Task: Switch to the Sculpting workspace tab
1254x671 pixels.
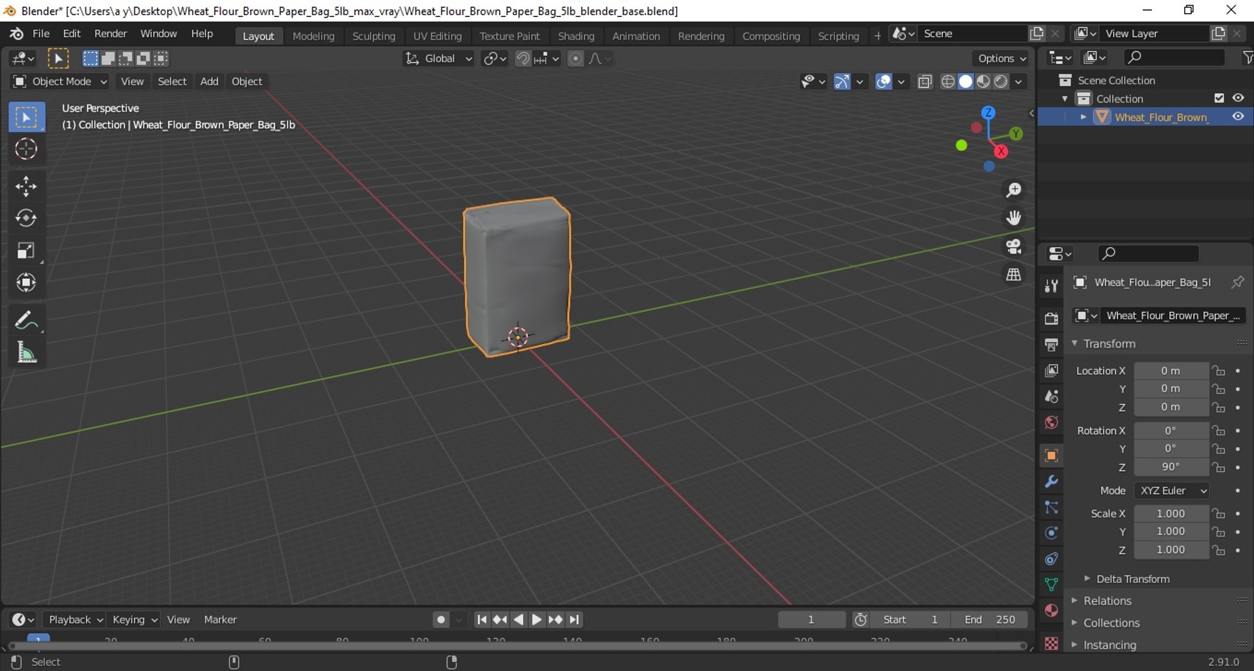Action: point(374,36)
